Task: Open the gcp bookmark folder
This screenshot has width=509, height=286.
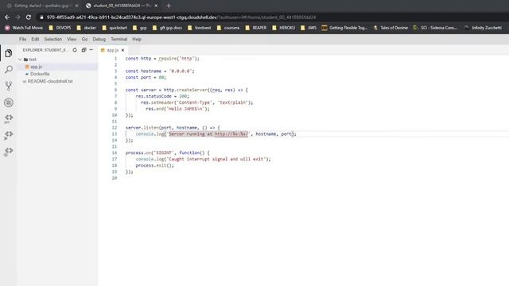Action: click(x=140, y=28)
